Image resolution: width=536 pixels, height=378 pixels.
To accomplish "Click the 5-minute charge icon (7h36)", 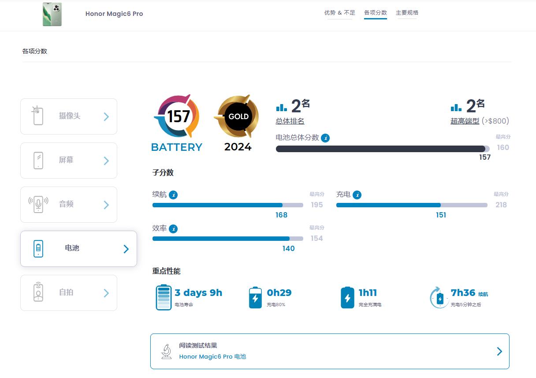I will pyautogui.click(x=439, y=297).
